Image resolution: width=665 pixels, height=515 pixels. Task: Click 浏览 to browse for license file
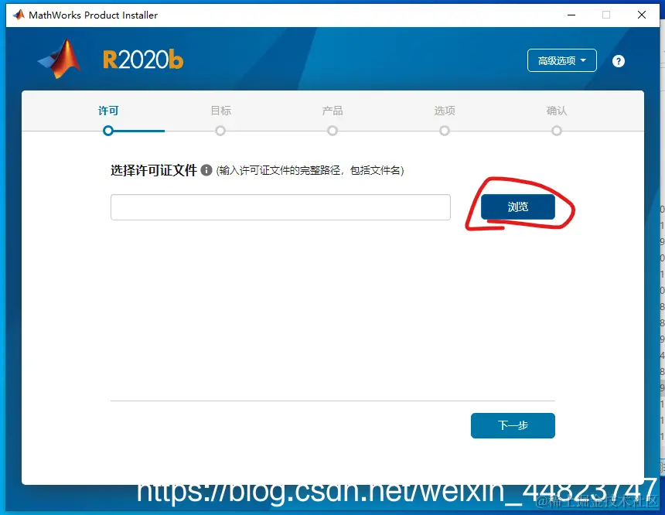coord(517,206)
